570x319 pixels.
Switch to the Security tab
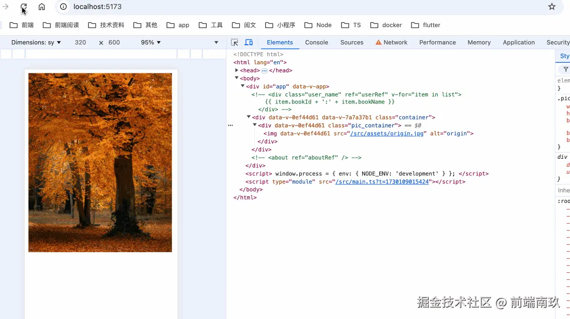click(557, 43)
